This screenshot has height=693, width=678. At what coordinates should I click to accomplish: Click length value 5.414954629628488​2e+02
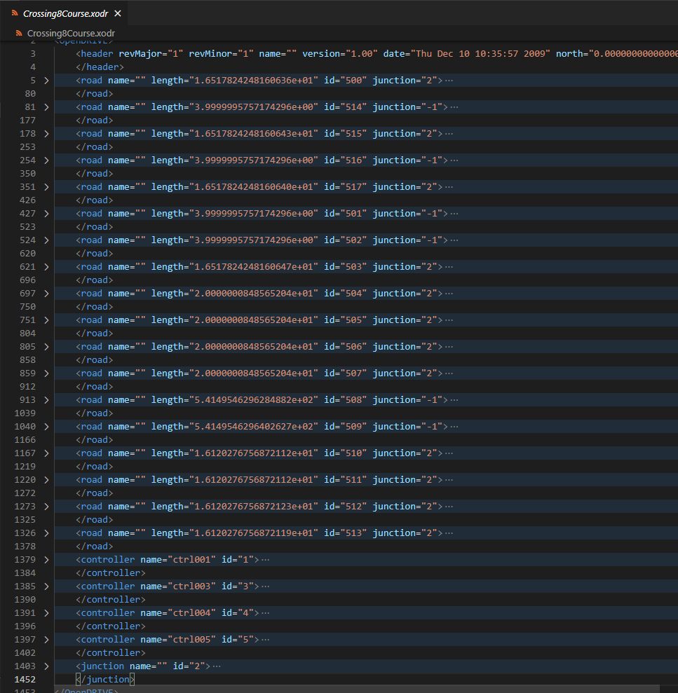coord(254,400)
